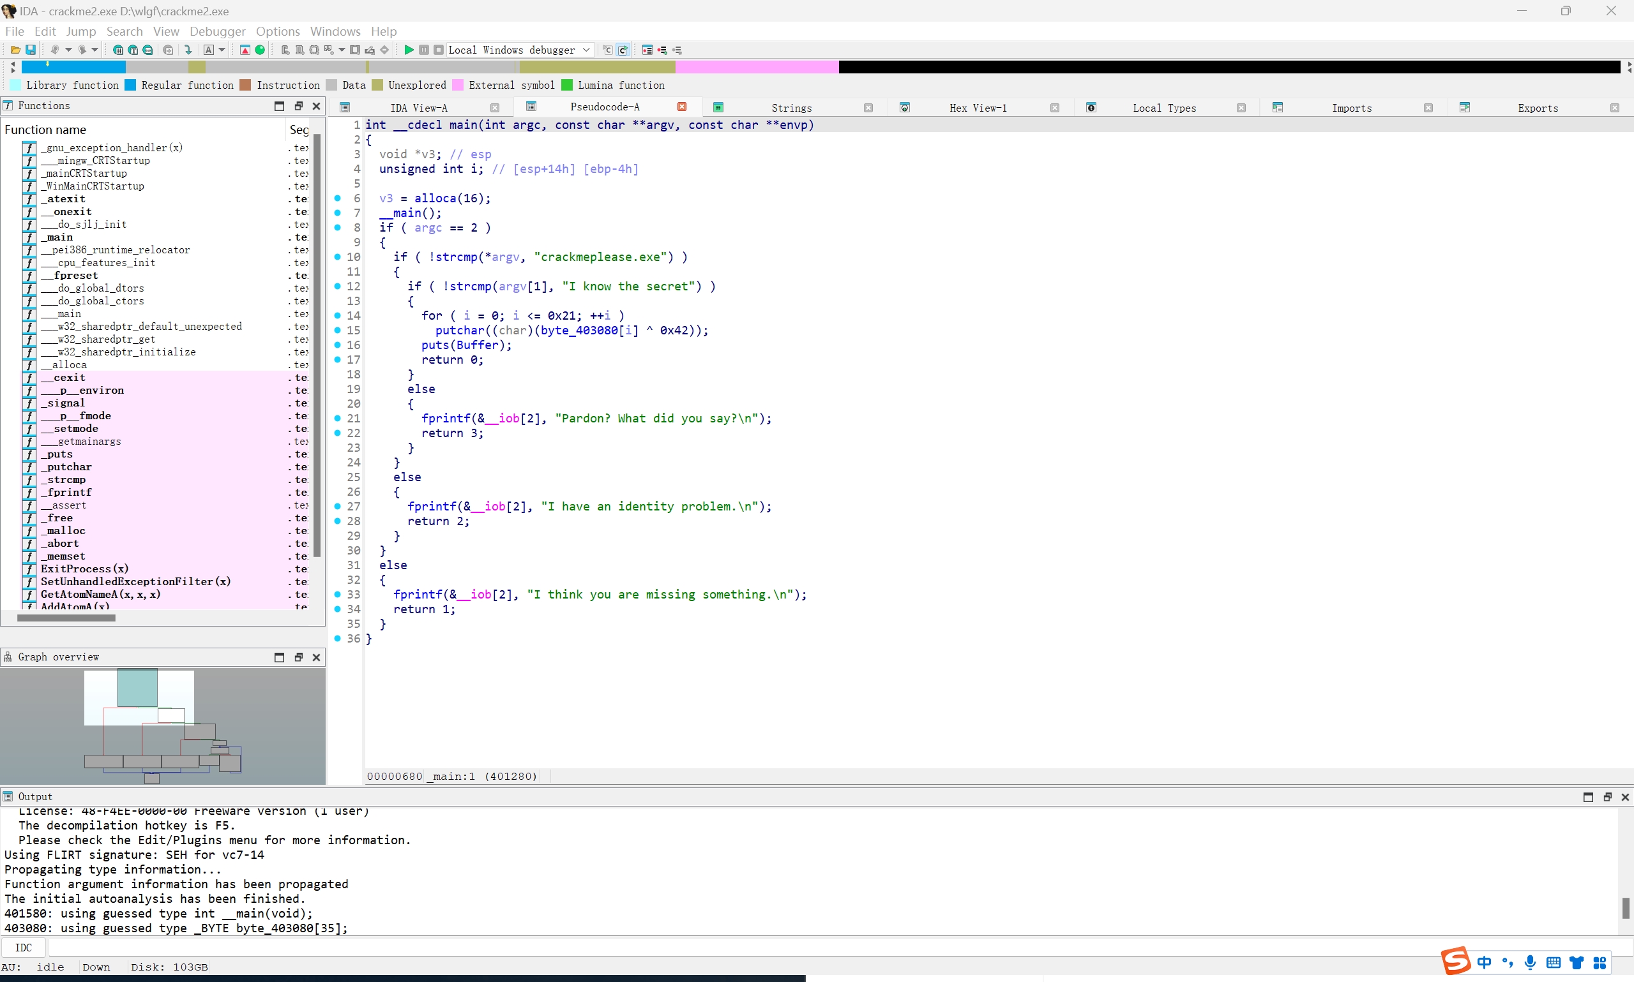Toggle the Chinese input mode 中 icon
The image size is (1634, 982).
click(1485, 962)
